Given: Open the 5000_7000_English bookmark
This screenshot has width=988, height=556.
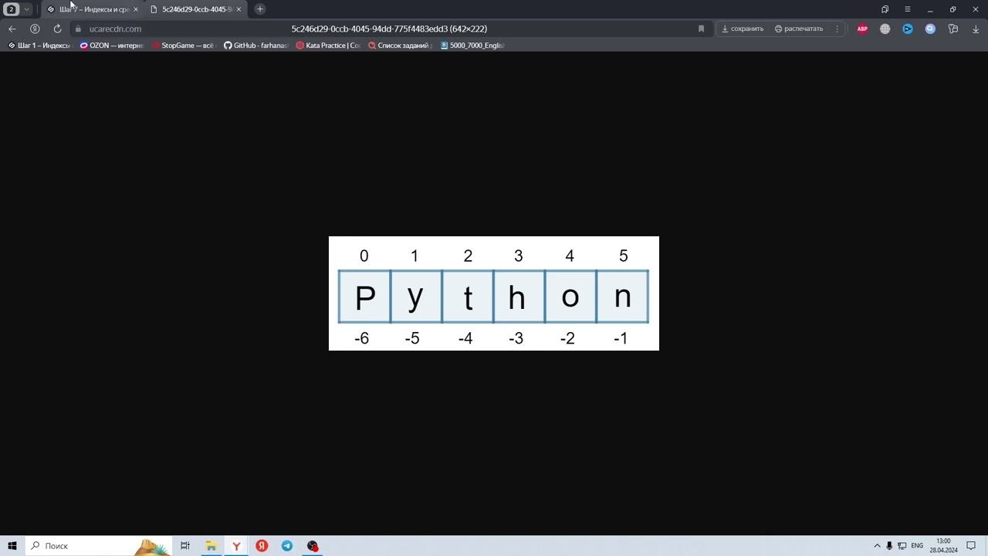Looking at the screenshot, I should coord(472,46).
